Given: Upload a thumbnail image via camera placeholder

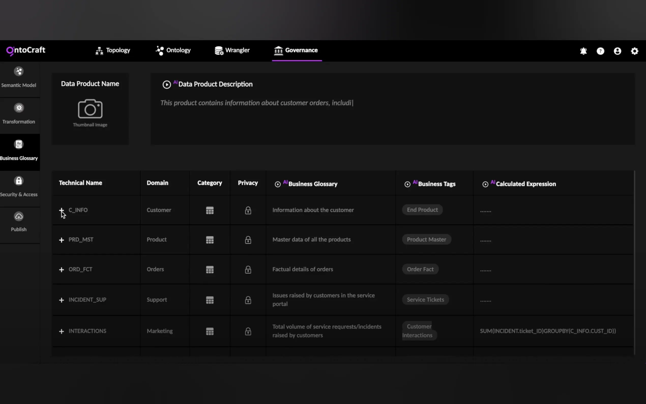Looking at the screenshot, I should pos(90,109).
